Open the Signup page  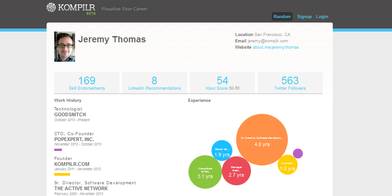[304, 17]
